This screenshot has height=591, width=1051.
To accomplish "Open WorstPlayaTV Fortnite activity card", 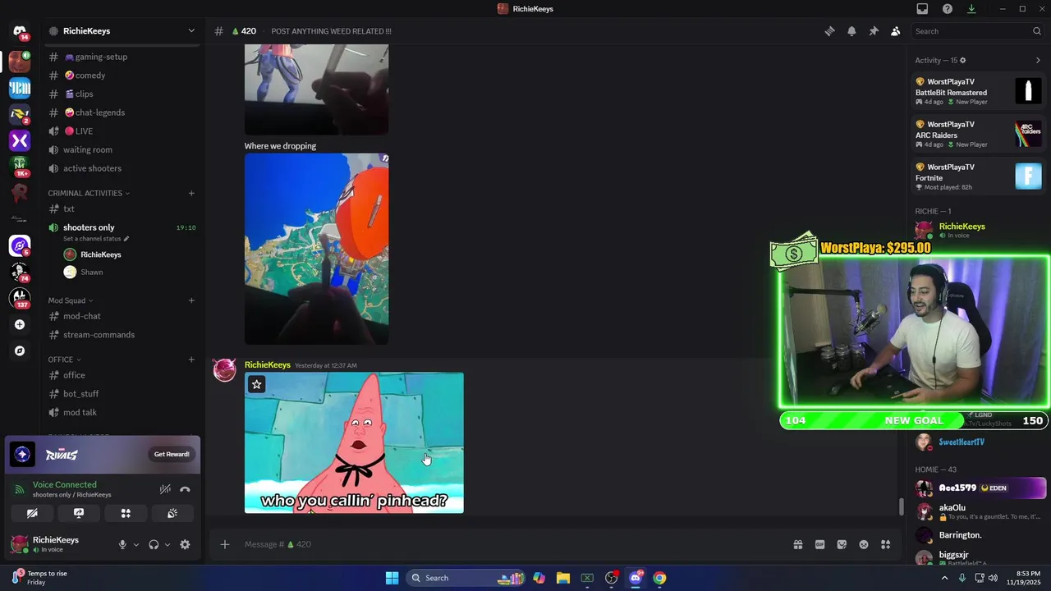I will click(x=978, y=176).
